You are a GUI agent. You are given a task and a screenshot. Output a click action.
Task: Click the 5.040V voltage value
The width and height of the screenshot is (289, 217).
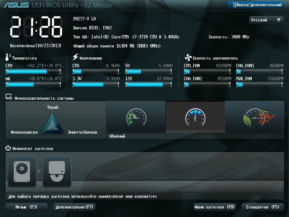click(x=166, y=66)
